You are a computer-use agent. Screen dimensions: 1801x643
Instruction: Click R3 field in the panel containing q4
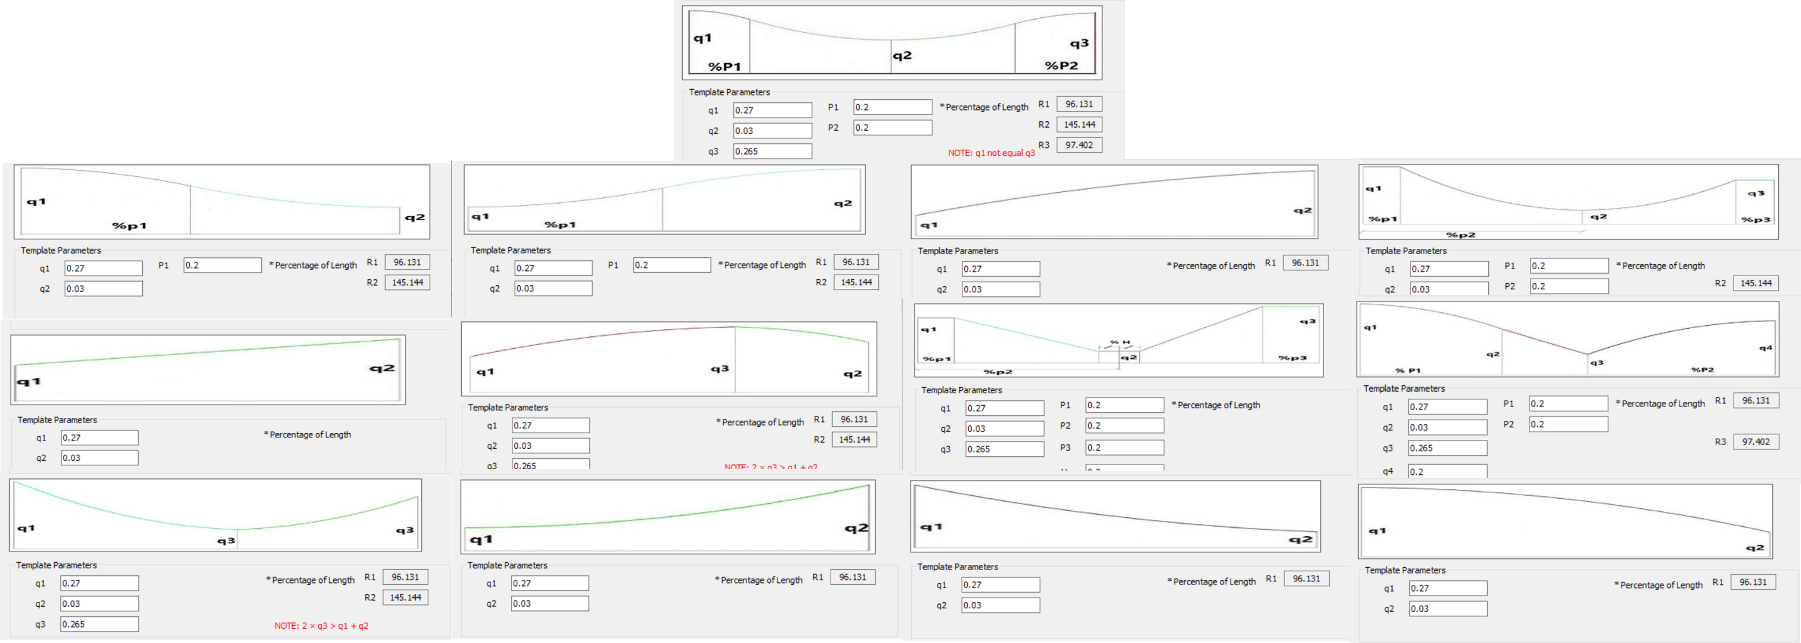pyautogui.click(x=1756, y=442)
